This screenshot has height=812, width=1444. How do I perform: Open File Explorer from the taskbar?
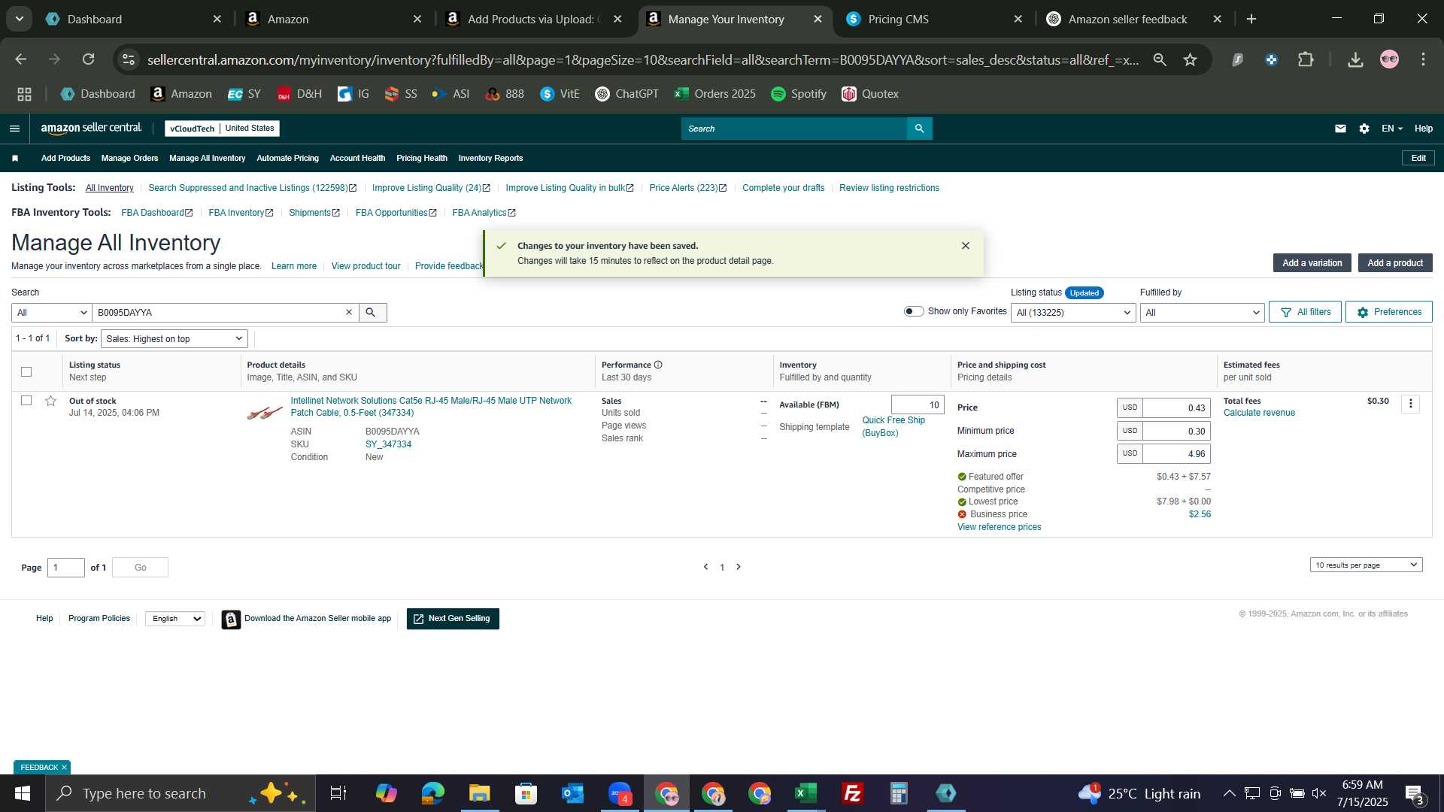click(x=479, y=793)
